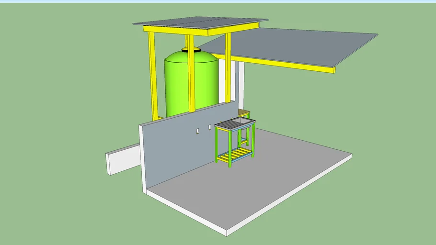436x245 pixels.
Task: Click the leftmost yellow support post
Action: (x=153, y=77)
